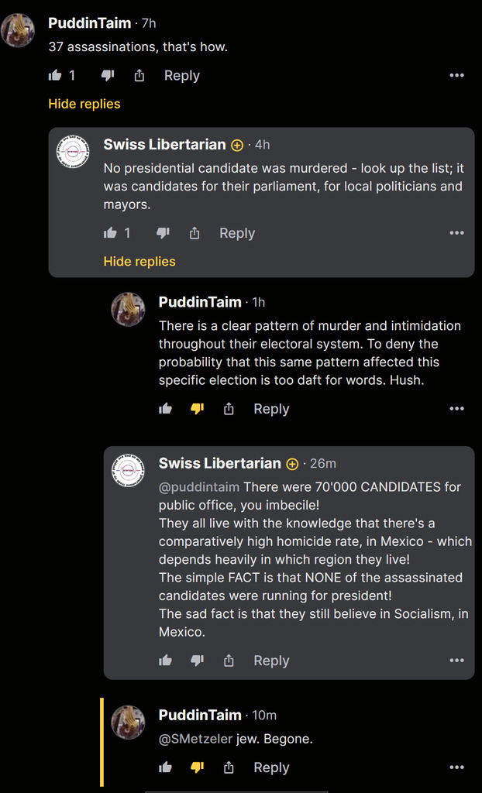Open more options for top PuddinTaim comment
The height and width of the screenshot is (793, 482).
[456, 76]
